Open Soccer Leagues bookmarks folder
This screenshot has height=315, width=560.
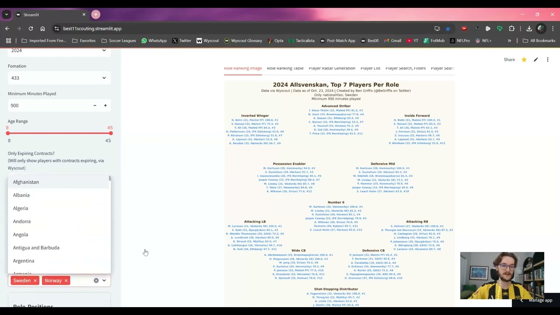tap(118, 41)
